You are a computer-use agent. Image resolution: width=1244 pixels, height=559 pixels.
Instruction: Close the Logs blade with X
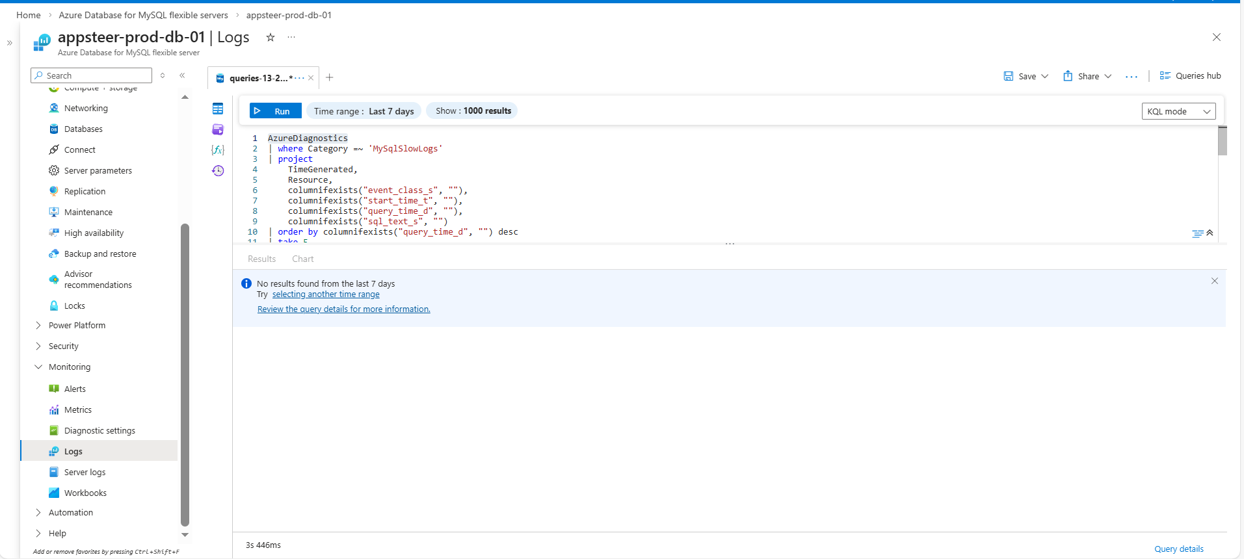pos(1216,37)
